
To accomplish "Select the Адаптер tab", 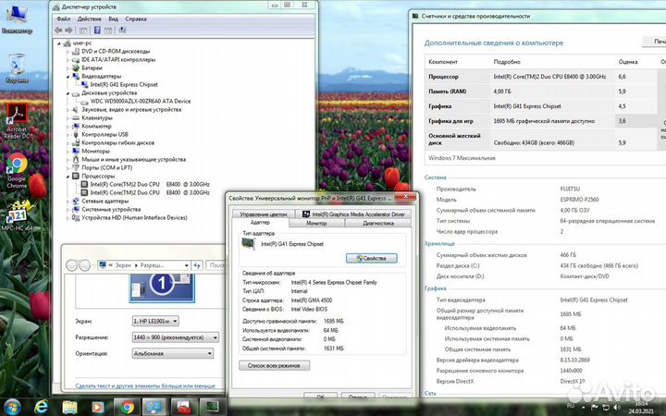I will [260, 223].
